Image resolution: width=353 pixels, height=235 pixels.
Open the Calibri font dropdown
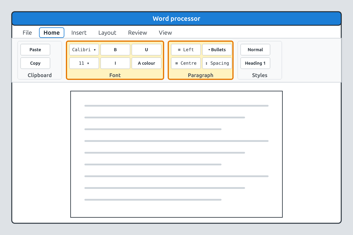click(84, 50)
